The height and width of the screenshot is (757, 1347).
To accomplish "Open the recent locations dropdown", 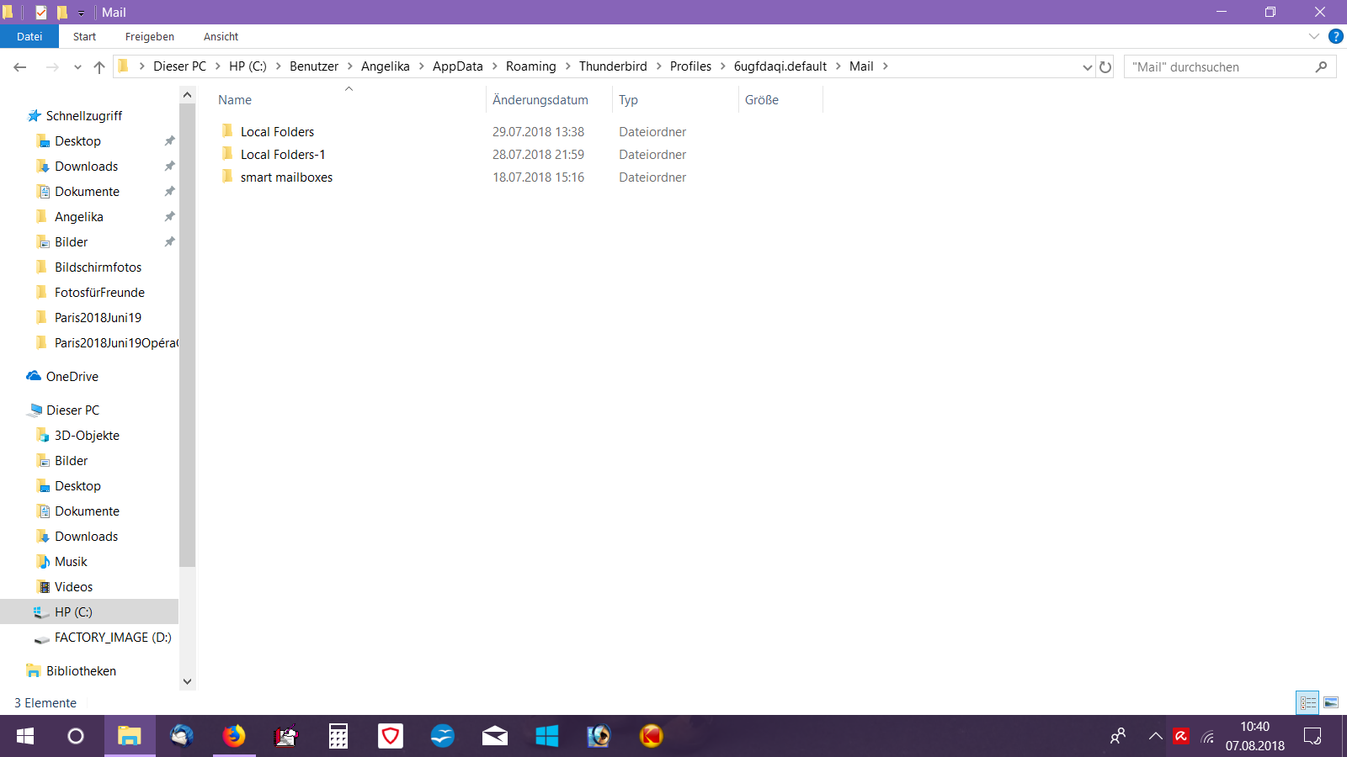I will point(77,67).
